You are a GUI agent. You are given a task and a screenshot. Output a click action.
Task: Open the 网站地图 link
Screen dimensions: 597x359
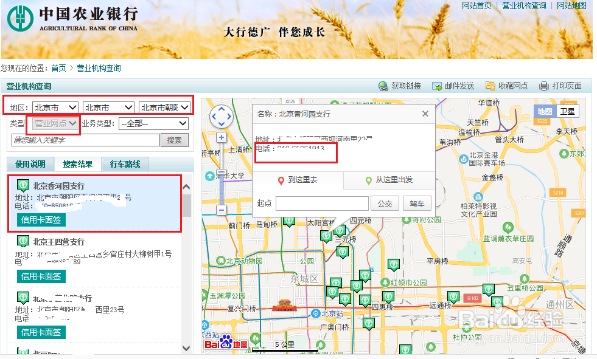tap(571, 5)
